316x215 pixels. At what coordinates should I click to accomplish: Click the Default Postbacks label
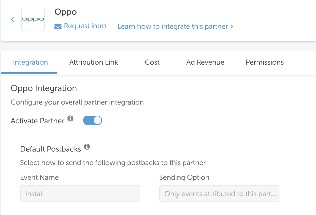pyautogui.click(x=51, y=149)
